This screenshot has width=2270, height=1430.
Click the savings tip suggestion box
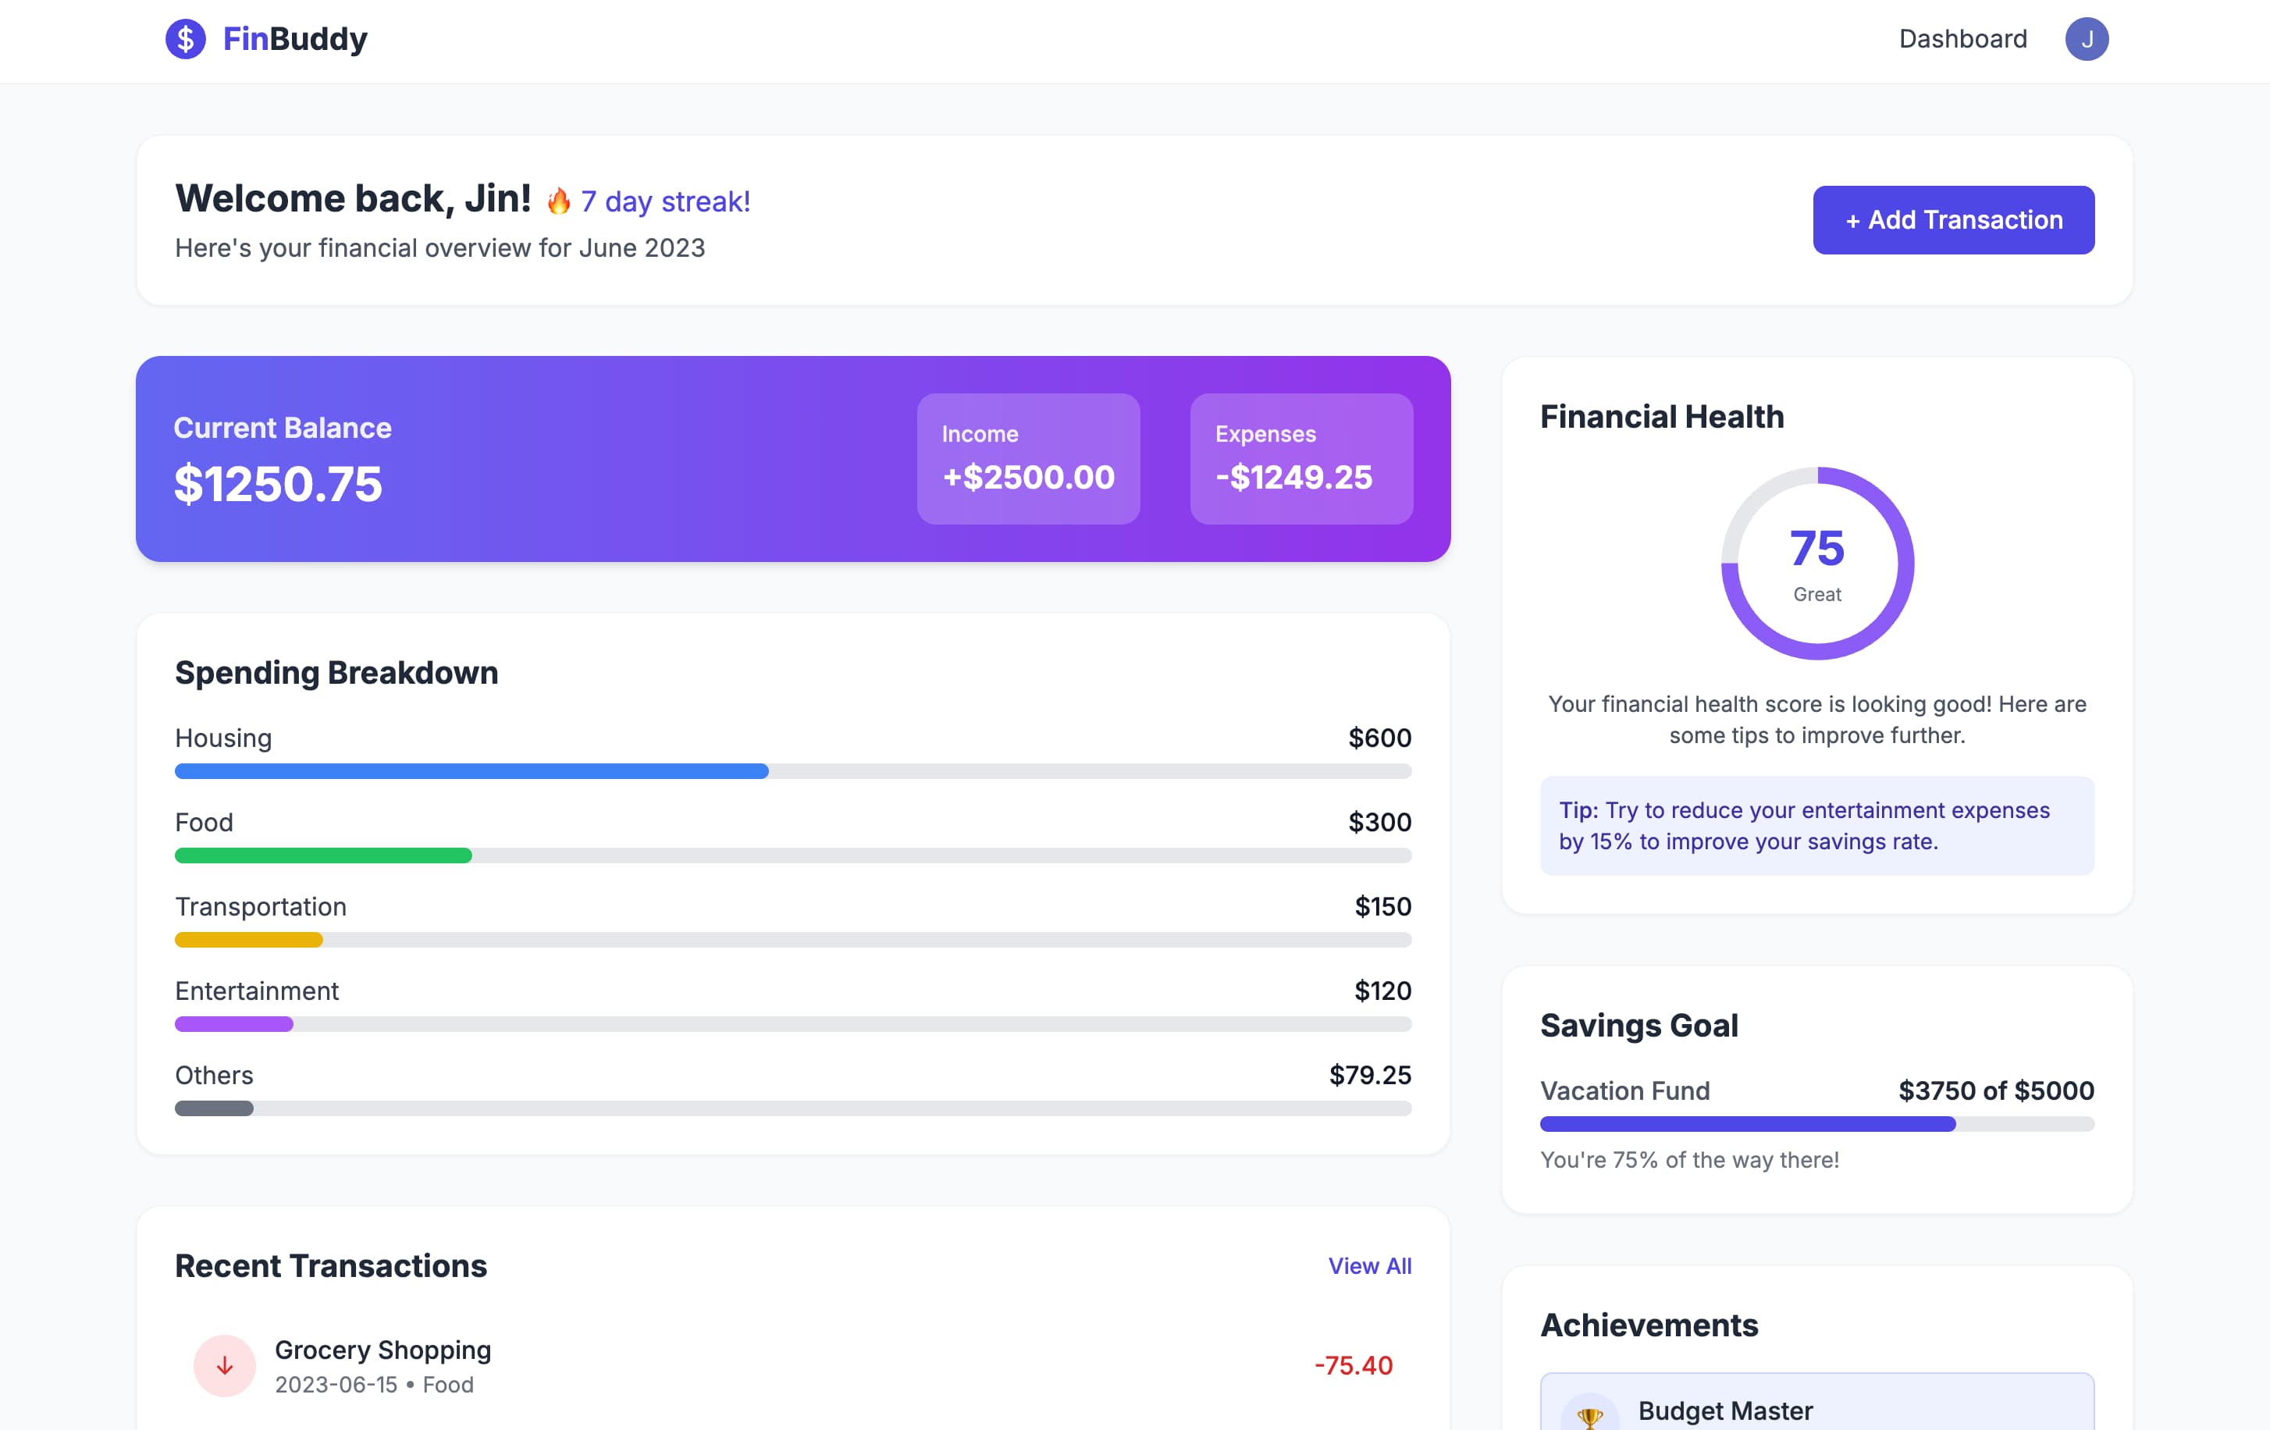pyautogui.click(x=1816, y=826)
